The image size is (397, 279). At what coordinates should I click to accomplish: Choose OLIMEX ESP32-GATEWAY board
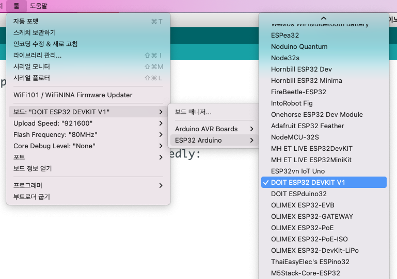[x=324, y=217]
